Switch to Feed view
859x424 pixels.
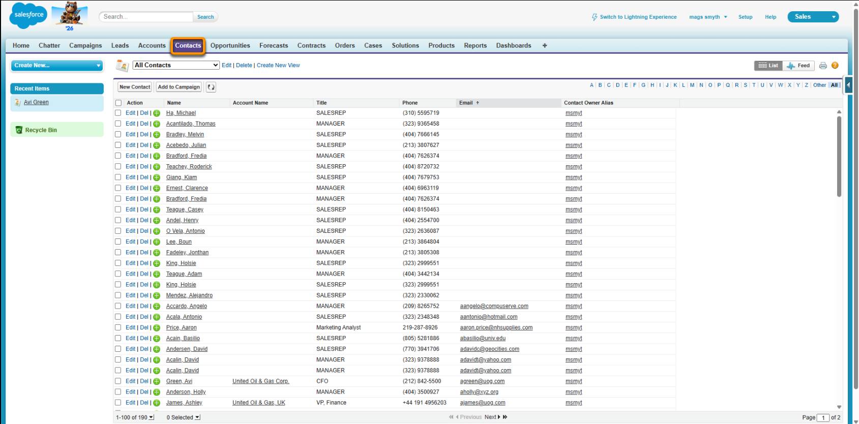tap(798, 66)
